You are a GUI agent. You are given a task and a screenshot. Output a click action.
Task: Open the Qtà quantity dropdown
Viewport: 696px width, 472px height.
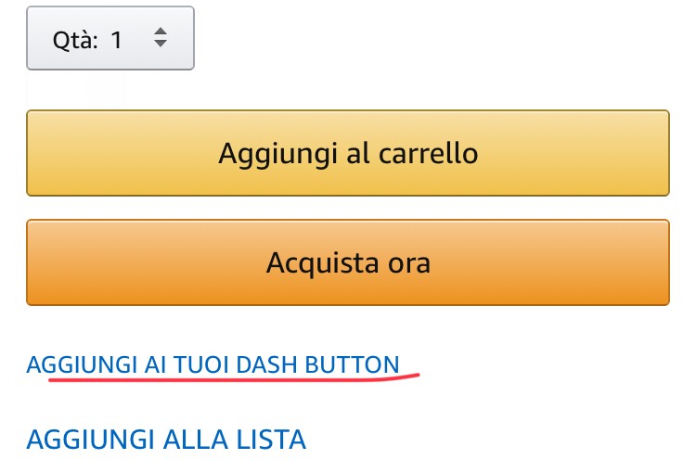coord(110,39)
